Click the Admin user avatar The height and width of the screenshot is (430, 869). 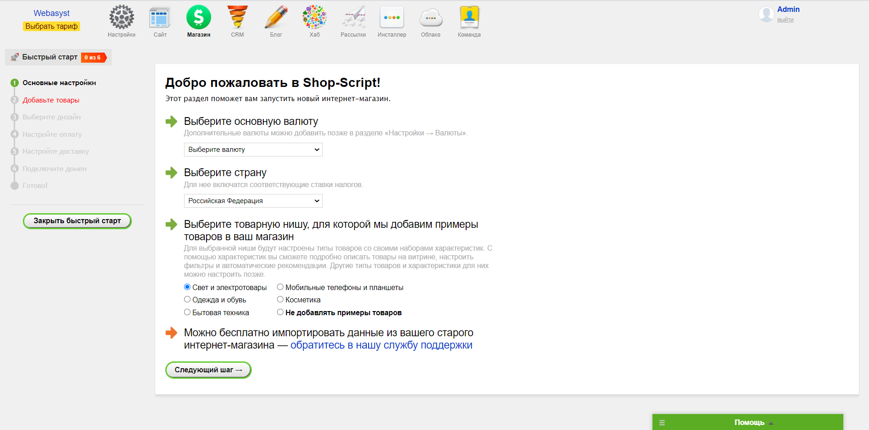(x=766, y=14)
